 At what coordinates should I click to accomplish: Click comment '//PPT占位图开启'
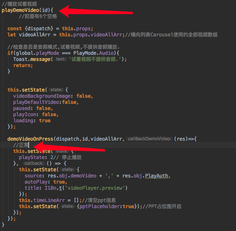162,206
